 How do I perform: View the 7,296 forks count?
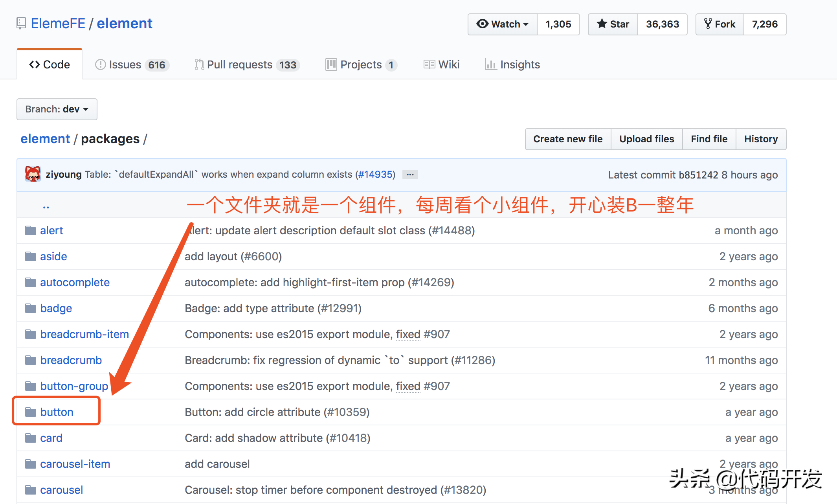(x=765, y=24)
